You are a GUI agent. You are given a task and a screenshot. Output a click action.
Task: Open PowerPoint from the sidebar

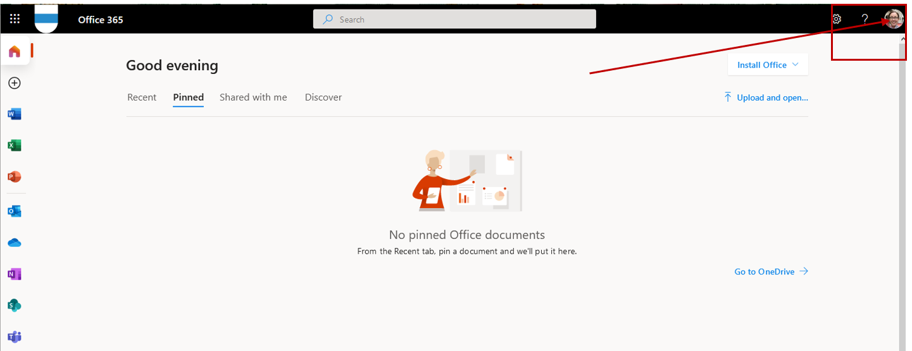click(15, 177)
